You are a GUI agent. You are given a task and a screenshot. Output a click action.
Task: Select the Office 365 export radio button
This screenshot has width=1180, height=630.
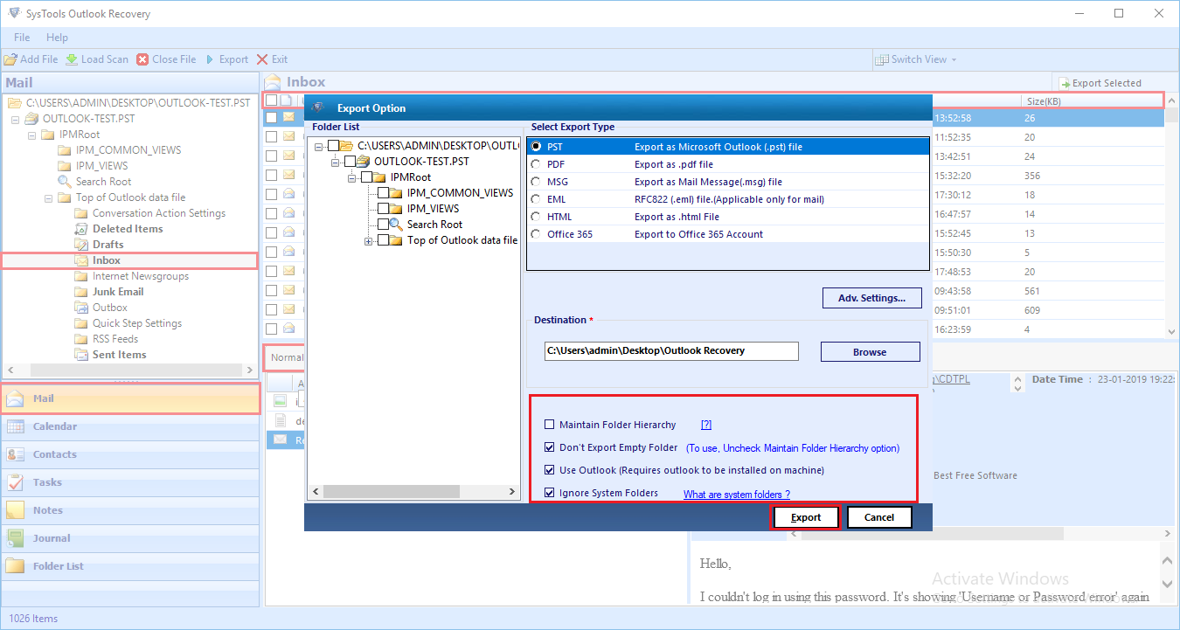[x=536, y=234]
